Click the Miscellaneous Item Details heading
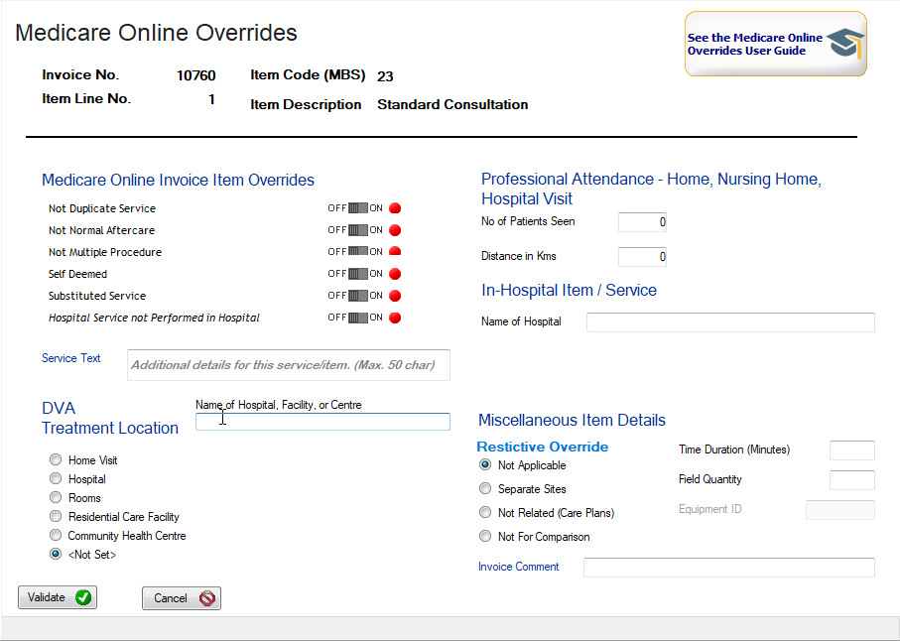Viewport: 900px width, 641px height. point(572,420)
